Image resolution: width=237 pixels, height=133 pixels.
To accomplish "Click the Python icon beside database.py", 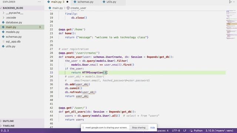I will point(3,22).
